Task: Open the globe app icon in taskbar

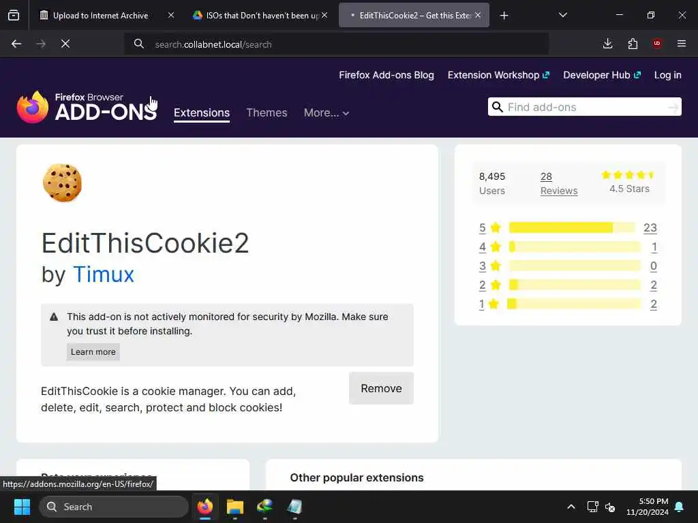Action: [x=264, y=507]
